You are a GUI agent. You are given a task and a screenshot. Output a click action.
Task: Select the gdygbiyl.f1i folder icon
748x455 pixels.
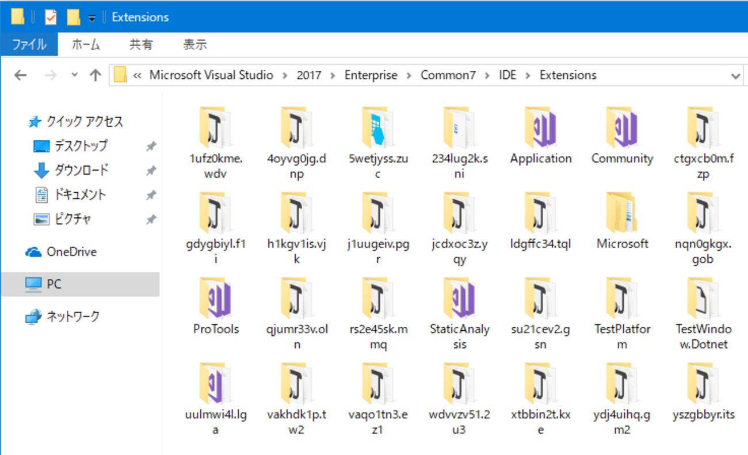215,212
